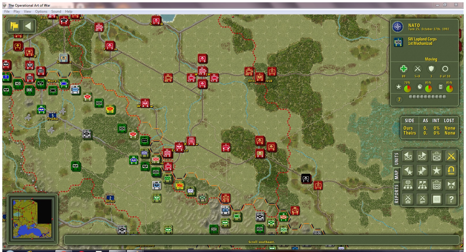Click the circle movement allowance icon
466x252 pixels.
445,69
